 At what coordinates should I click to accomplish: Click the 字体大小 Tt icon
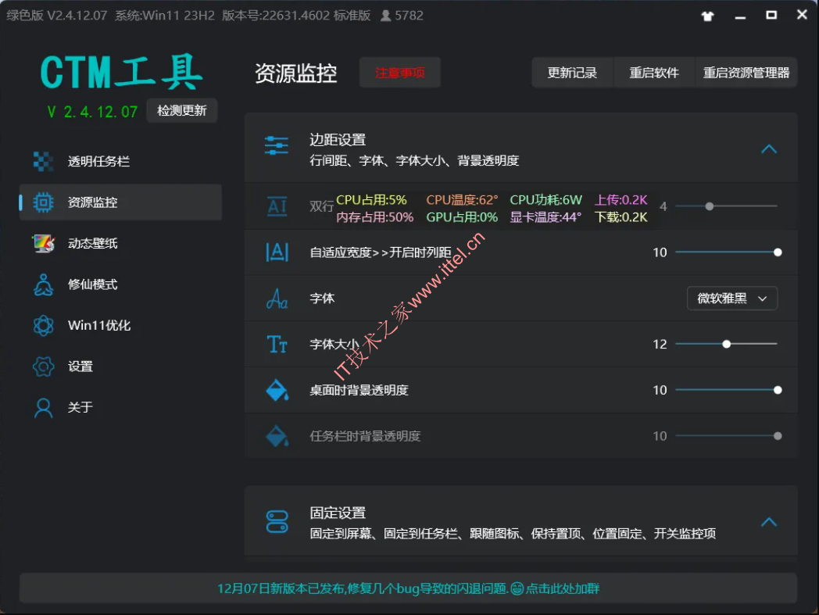(277, 345)
